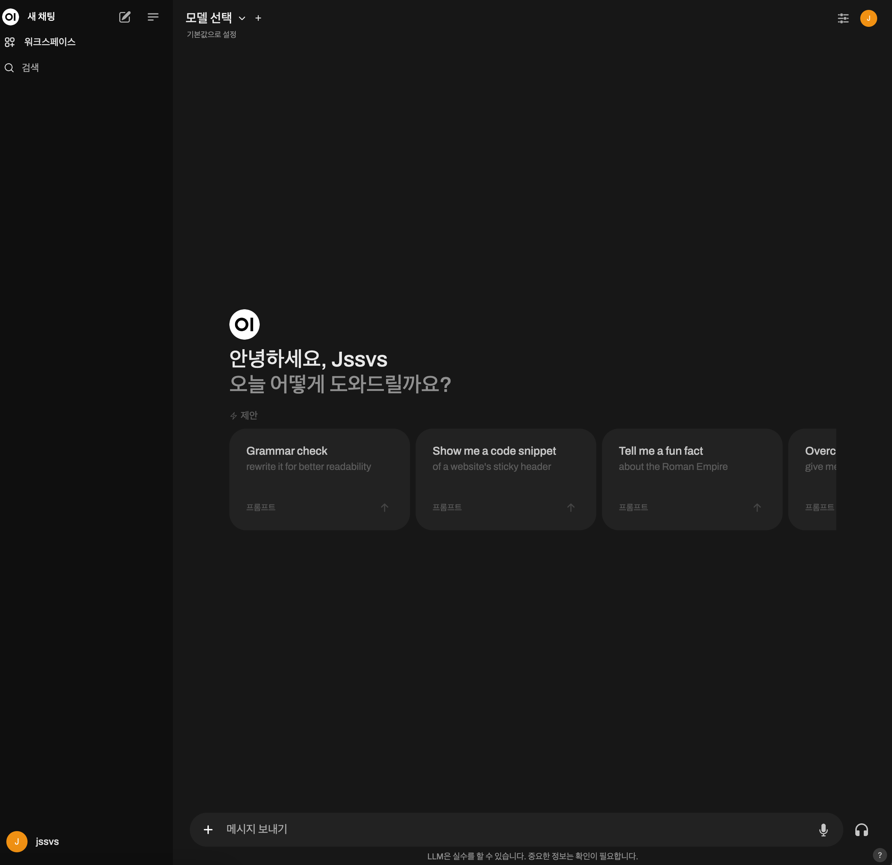Select the Show me a code snippet card
The image size is (892, 865).
505,478
